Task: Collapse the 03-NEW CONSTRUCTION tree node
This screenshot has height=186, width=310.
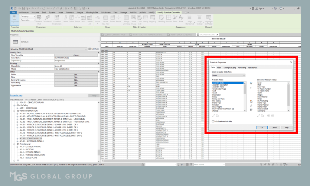Action: click(14, 110)
